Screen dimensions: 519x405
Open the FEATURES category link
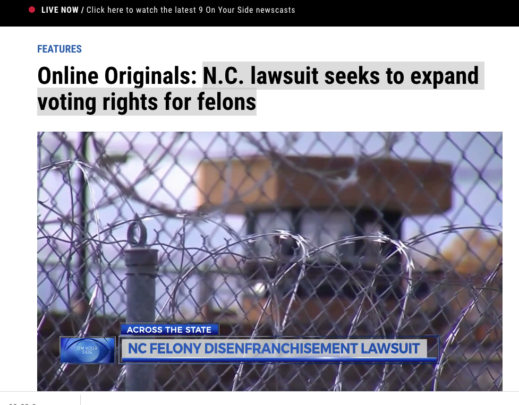pyautogui.click(x=59, y=49)
